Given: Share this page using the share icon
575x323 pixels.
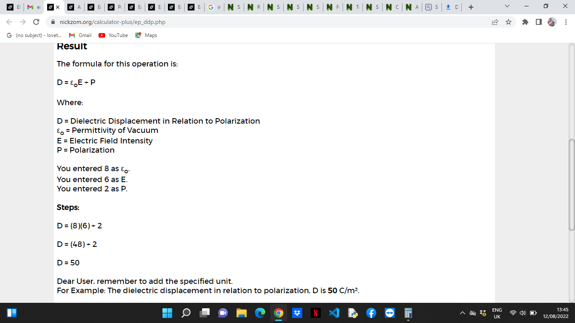Looking at the screenshot, I should pyautogui.click(x=495, y=22).
